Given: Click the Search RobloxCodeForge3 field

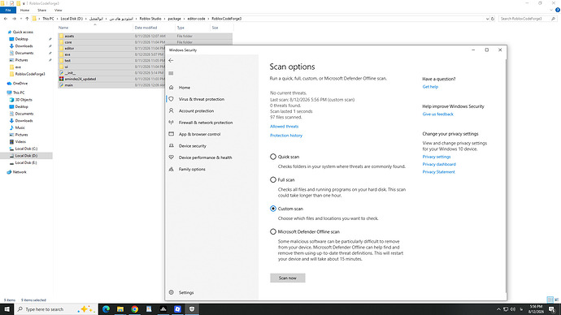Looking at the screenshot, I should (528, 19).
